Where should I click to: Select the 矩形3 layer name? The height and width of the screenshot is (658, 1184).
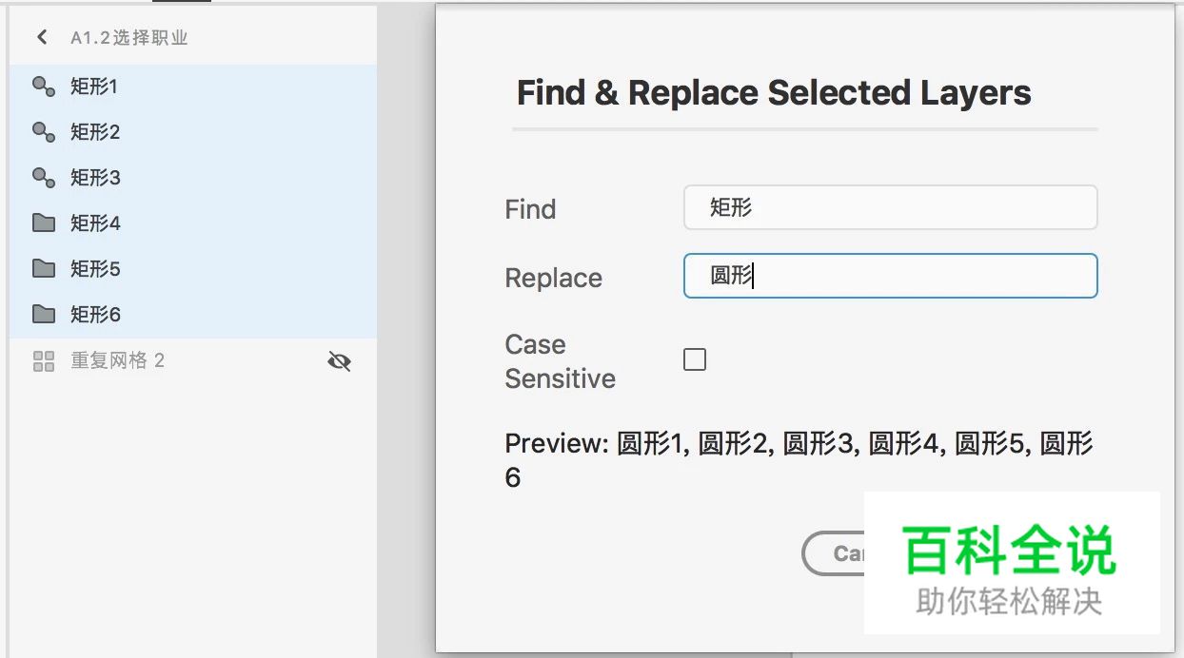(95, 178)
